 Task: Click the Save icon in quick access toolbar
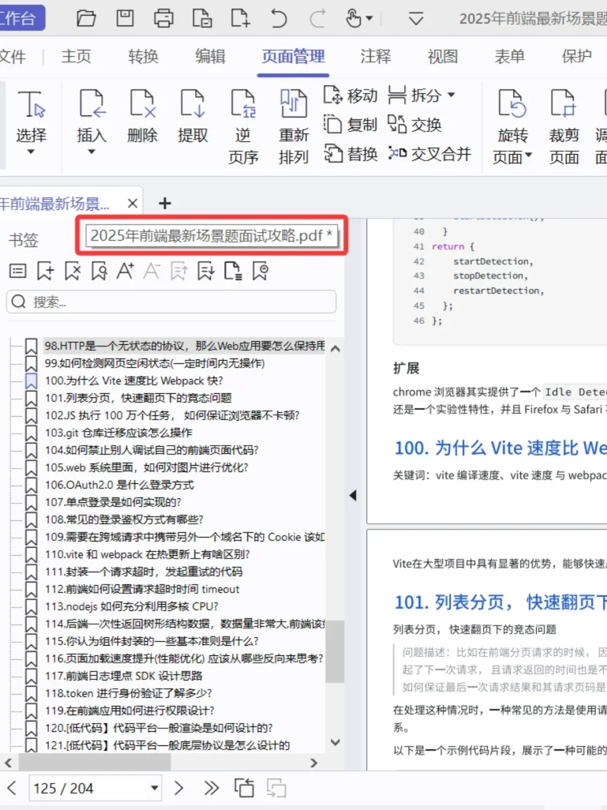pos(125,17)
